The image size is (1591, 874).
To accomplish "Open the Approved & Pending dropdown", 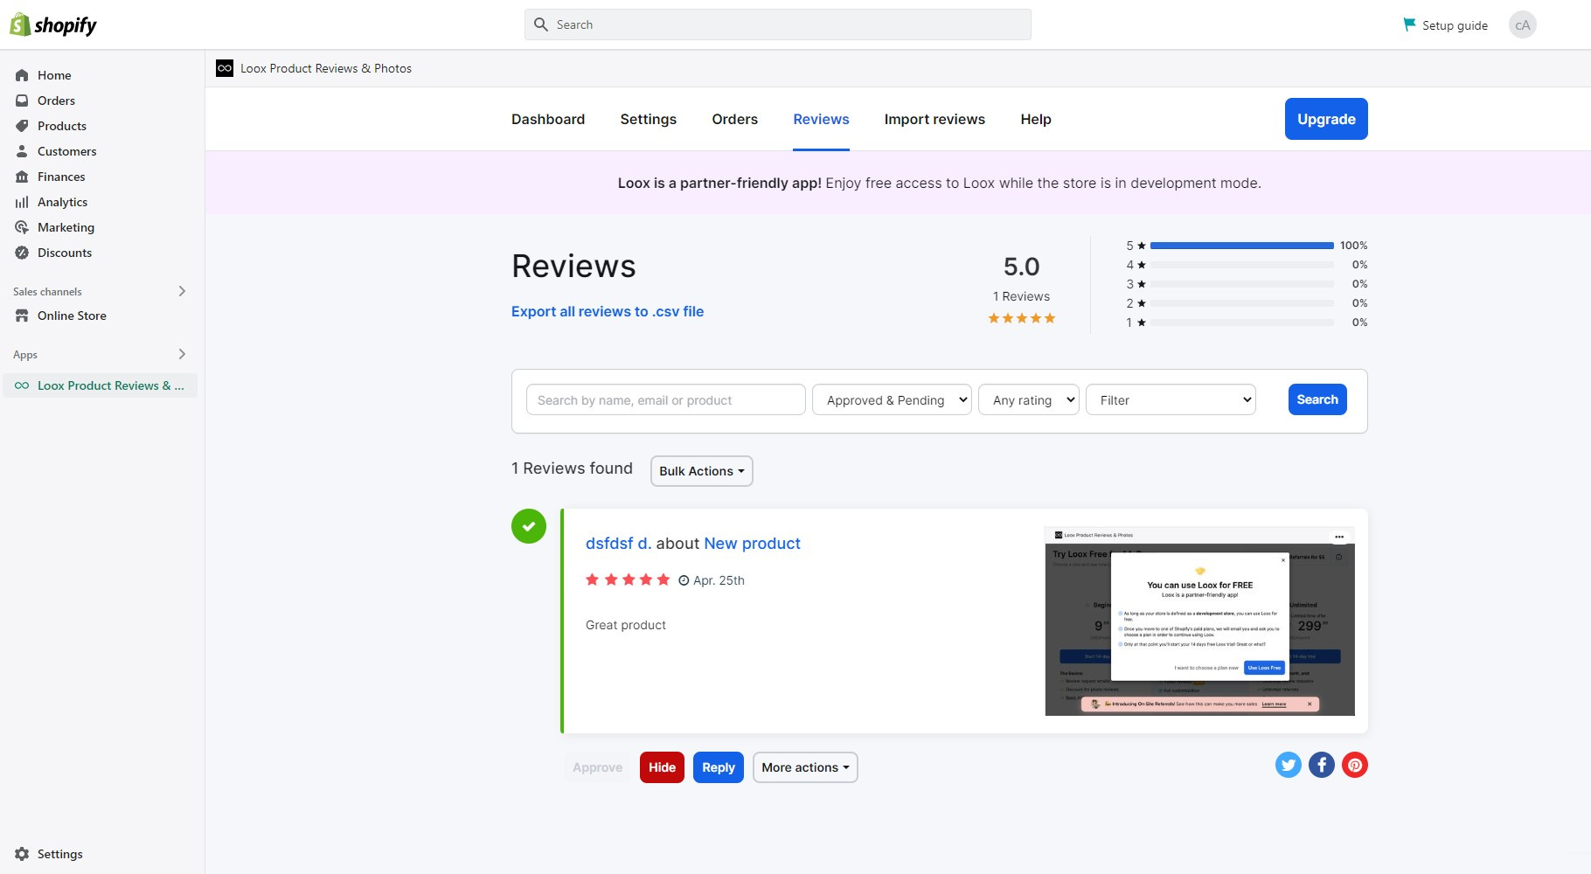I will (x=892, y=399).
